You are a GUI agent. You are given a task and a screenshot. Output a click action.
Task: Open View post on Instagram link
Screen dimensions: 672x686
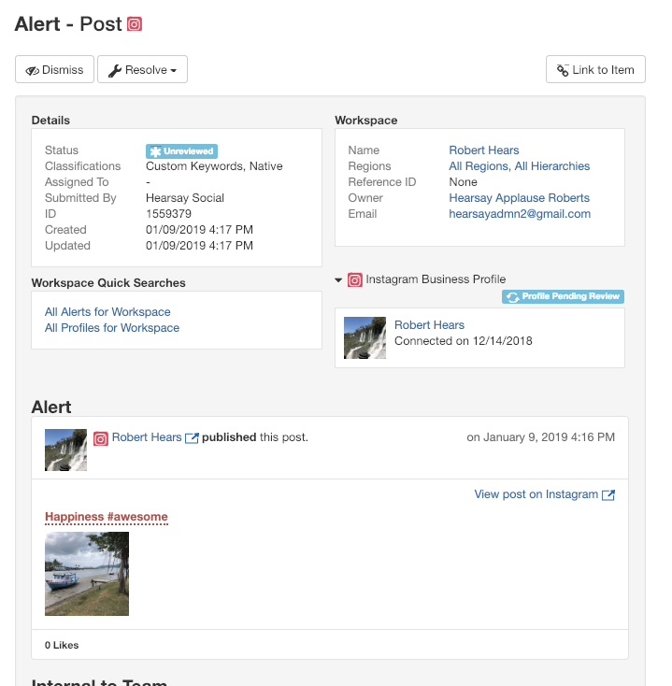click(536, 494)
